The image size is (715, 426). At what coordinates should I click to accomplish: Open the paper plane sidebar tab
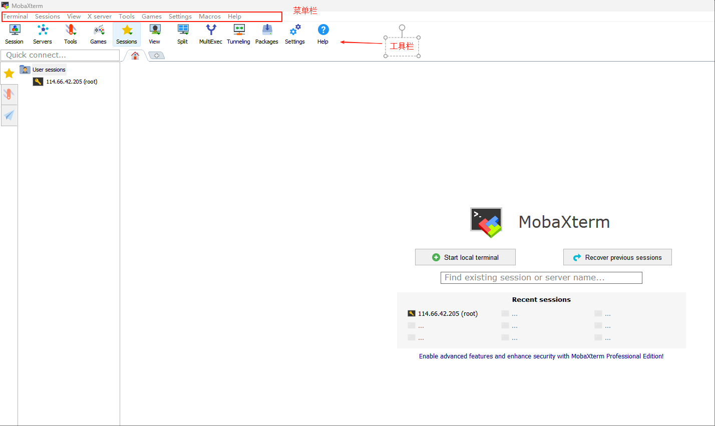pos(9,116)
